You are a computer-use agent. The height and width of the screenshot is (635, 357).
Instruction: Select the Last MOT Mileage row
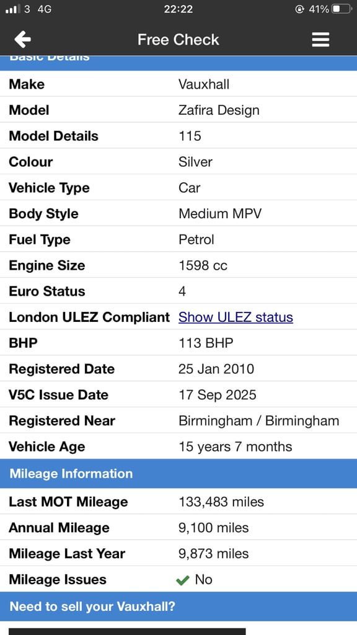tap(178, 502)
